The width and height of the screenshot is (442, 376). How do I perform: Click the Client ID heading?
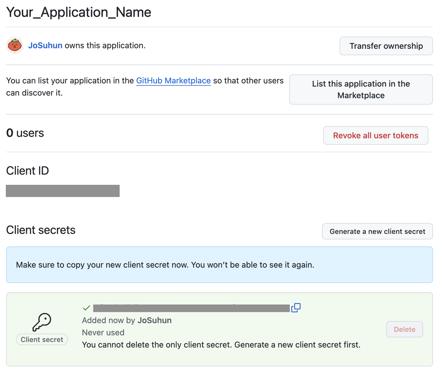click(28, 171)
